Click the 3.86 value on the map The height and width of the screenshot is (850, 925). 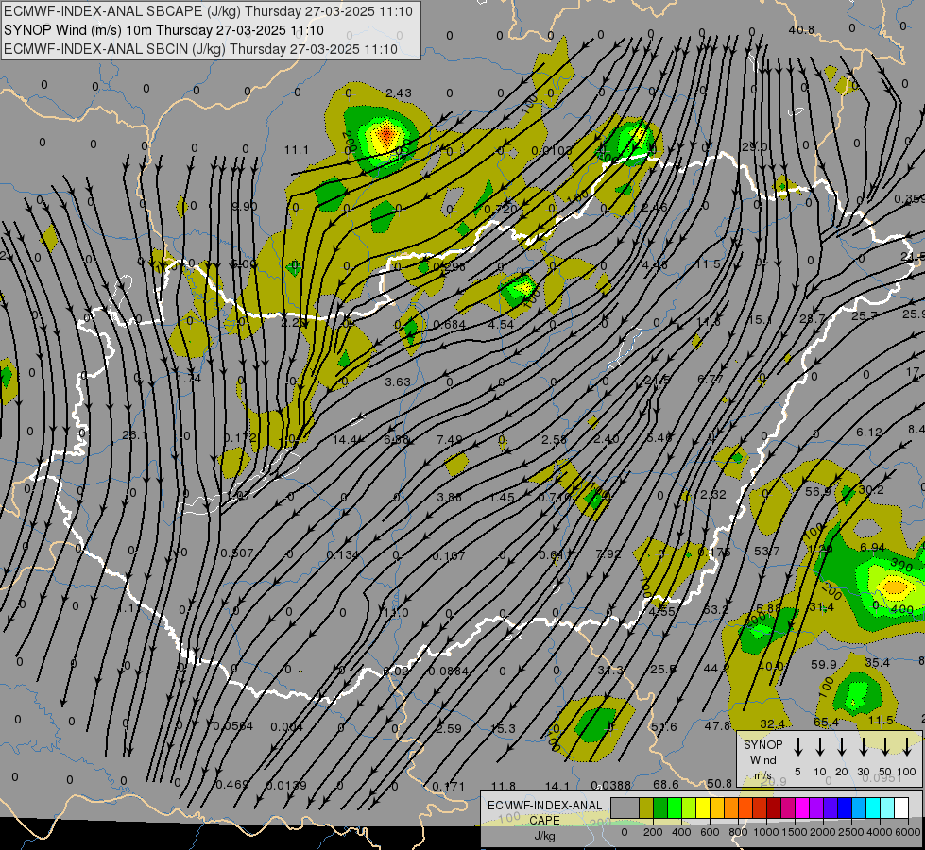click(450, 498)
